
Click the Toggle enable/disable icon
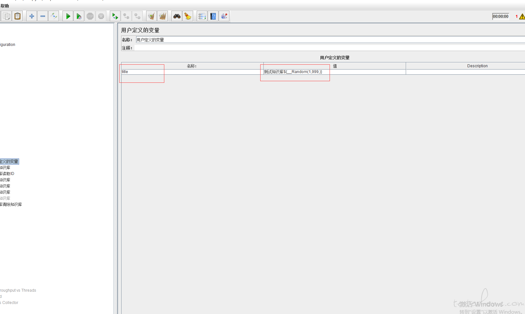click(x=54, y=16)
